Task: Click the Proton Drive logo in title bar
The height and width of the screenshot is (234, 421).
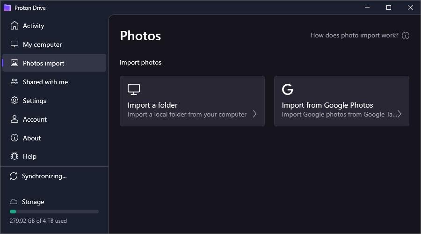Action: pyautogui.click(x=7, y=7)
